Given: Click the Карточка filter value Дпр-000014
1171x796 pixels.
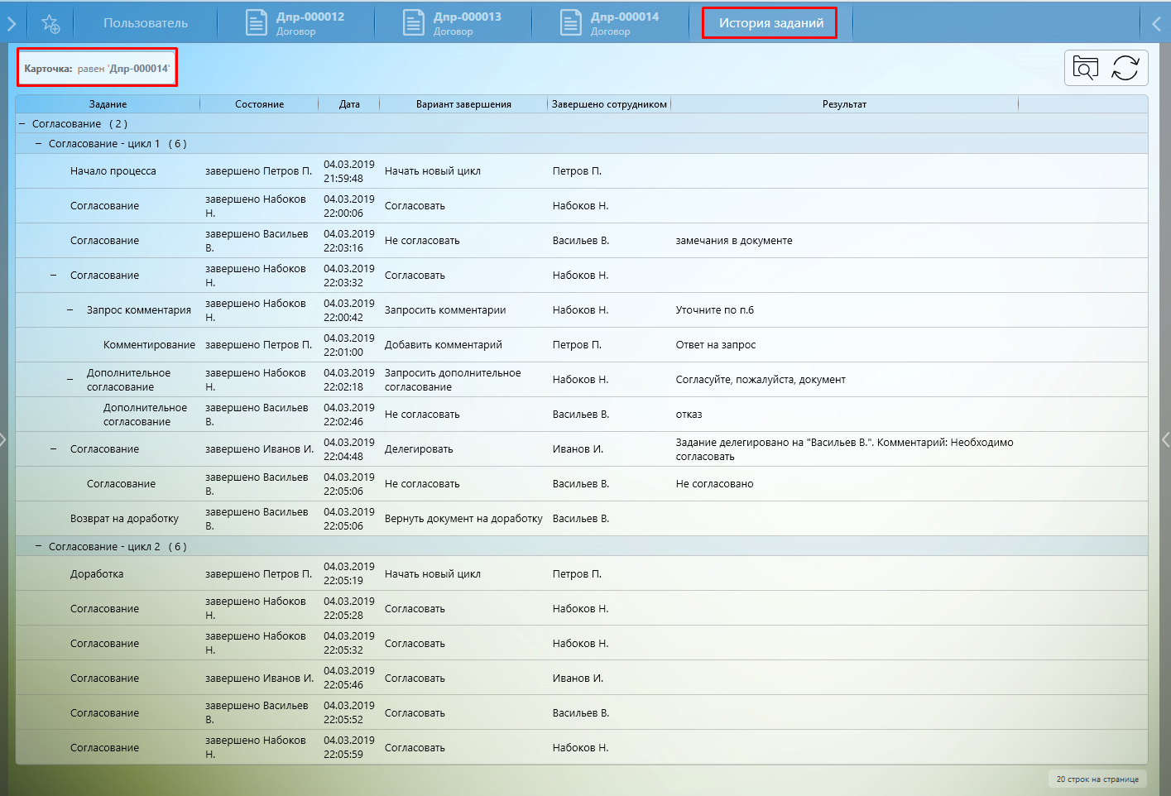Looking at the screenshot, I should [138, 69].
